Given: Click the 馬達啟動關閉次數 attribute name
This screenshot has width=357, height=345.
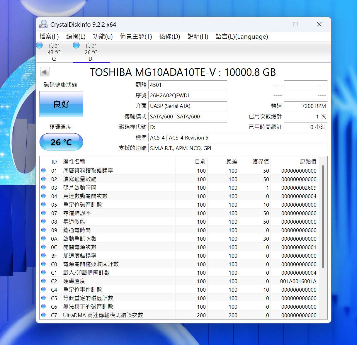Looking at the screenshot, I should [x=85, y=196].
